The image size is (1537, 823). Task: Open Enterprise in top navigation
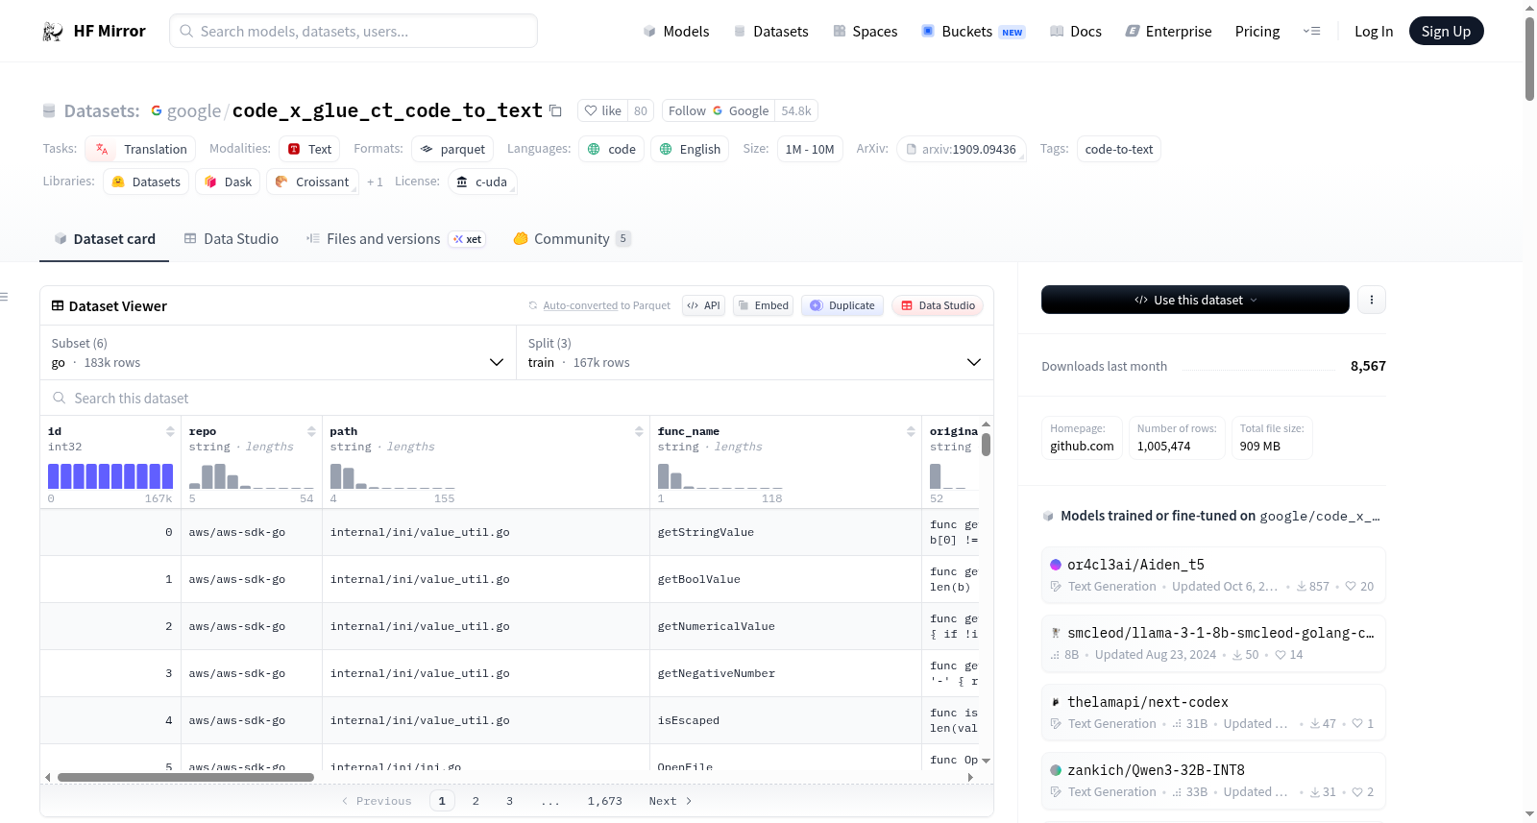(x=1169, y=32)
